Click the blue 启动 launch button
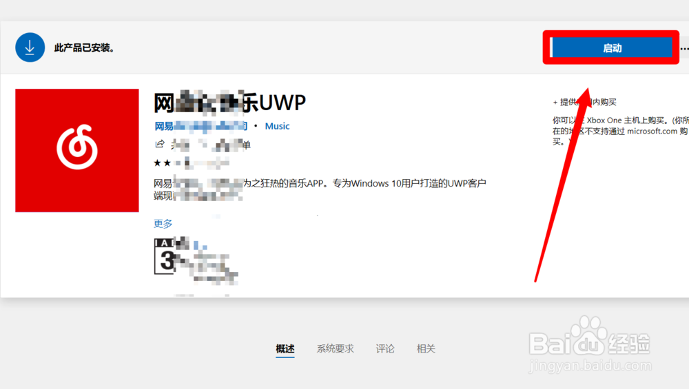 (x=611, y=48)
